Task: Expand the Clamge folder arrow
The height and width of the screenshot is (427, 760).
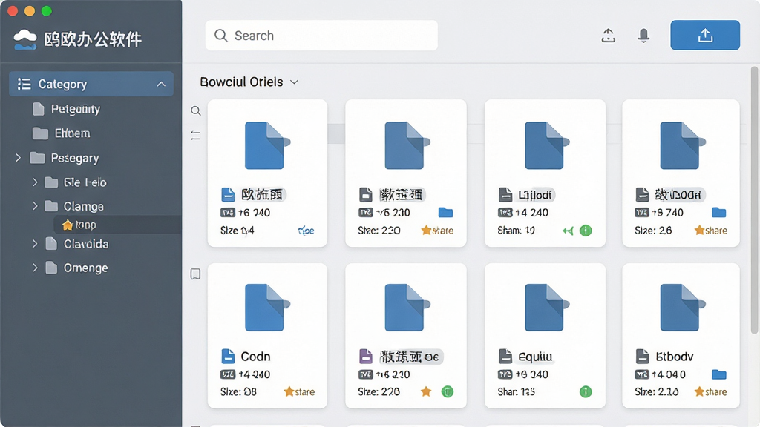Action: point(34,206)
